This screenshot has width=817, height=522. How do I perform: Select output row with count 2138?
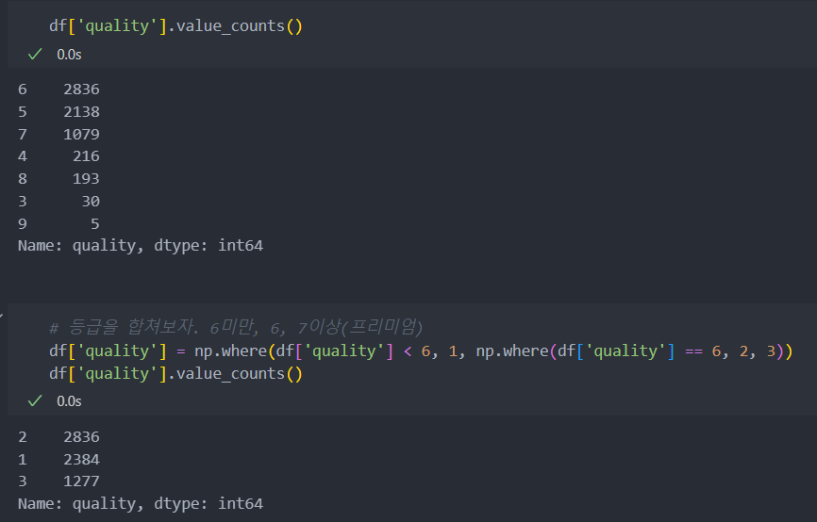pyautogui.click(x=58, y=112)
